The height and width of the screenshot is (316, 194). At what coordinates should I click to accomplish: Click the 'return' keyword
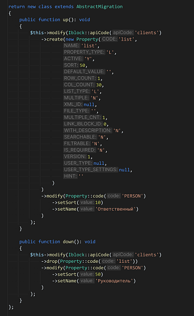point(16,7)
